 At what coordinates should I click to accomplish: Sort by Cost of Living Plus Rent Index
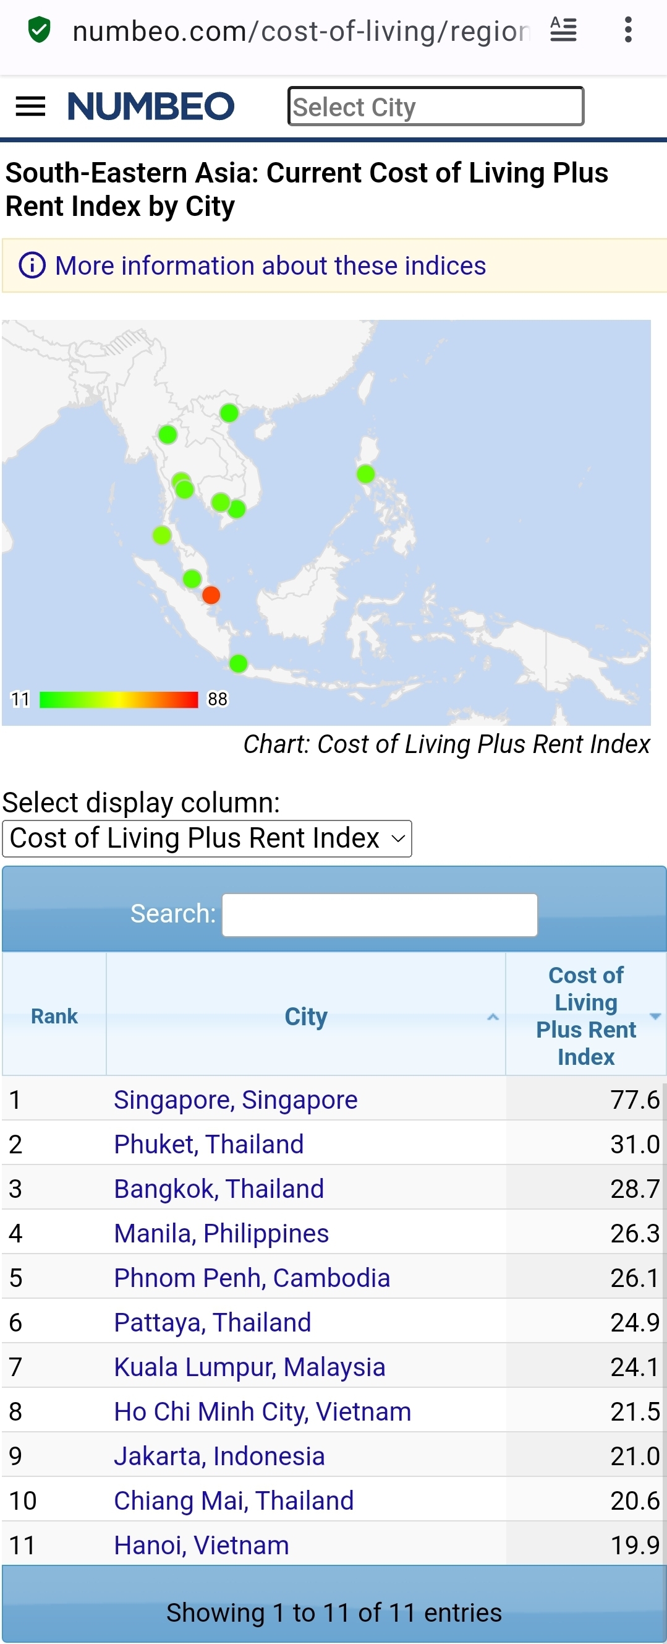(x=585, y=1016)
